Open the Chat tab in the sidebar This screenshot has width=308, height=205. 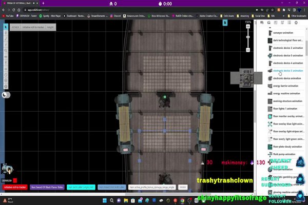click(262, 23)
